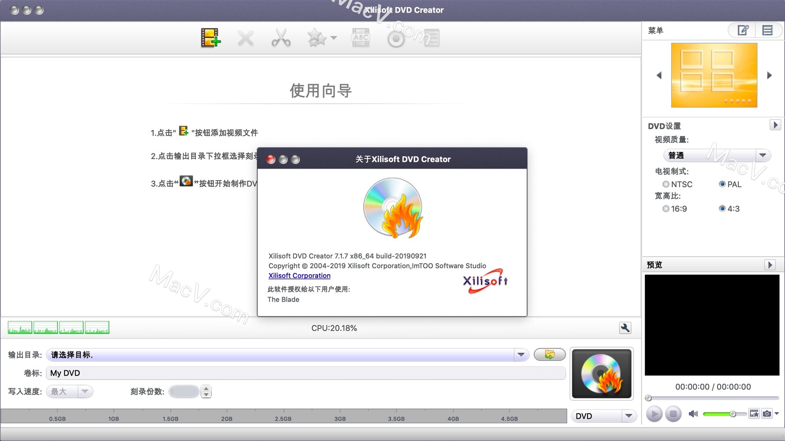Viewport: 785px width, 441px height.
Task: Click the browse output folder button
Action: pos(549,354)
